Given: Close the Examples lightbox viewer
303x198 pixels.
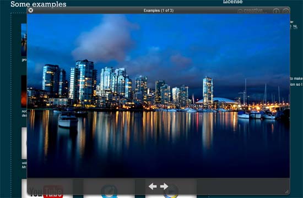Looking at the screenshot, I should coord(30,10).
